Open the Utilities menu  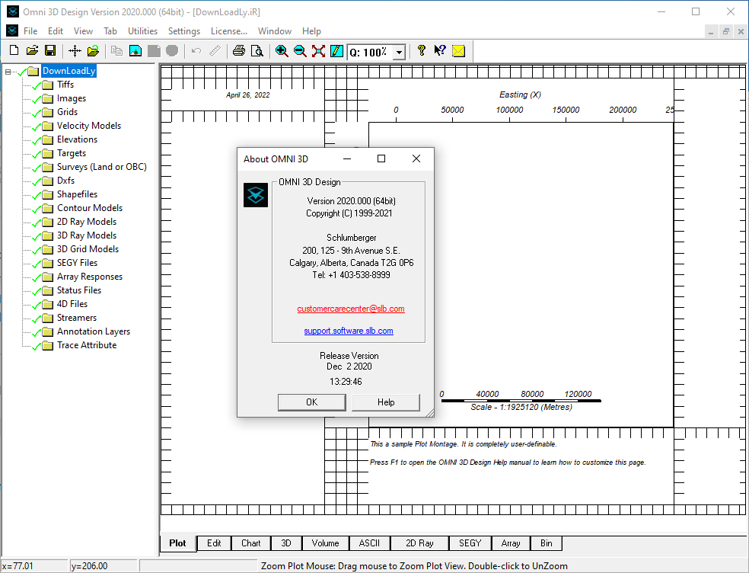point(142,31)
